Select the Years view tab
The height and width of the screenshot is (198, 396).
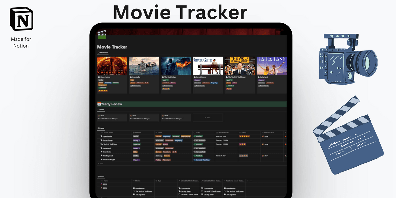click(x=101, y=110)
